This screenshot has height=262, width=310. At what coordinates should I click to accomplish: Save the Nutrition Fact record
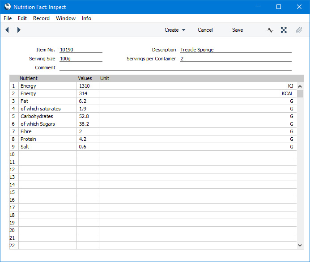pos(238,30)
